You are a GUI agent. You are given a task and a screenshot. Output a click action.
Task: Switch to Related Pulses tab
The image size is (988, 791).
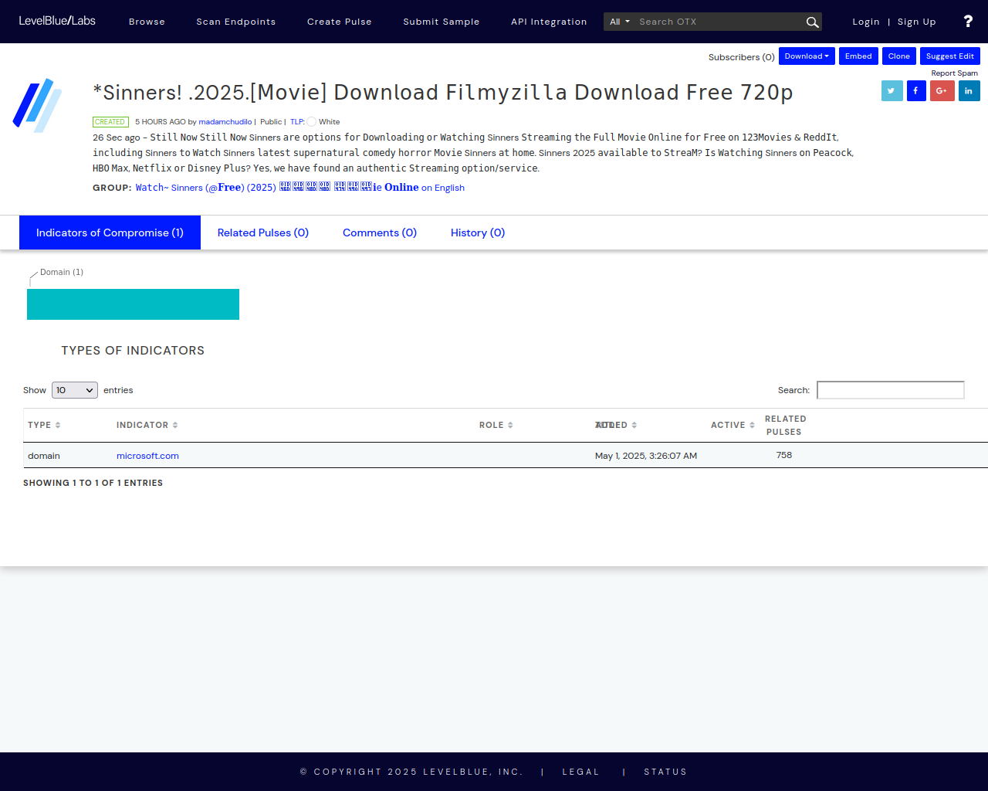[263, 233]
